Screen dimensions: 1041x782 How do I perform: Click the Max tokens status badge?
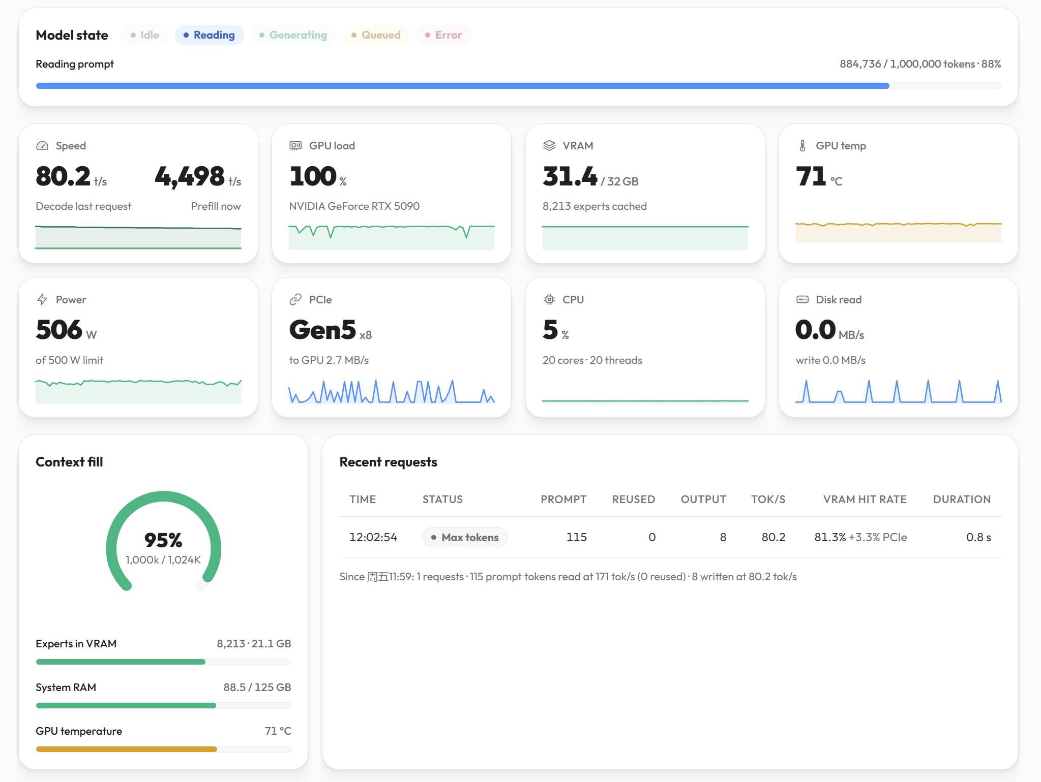point(465,538)
